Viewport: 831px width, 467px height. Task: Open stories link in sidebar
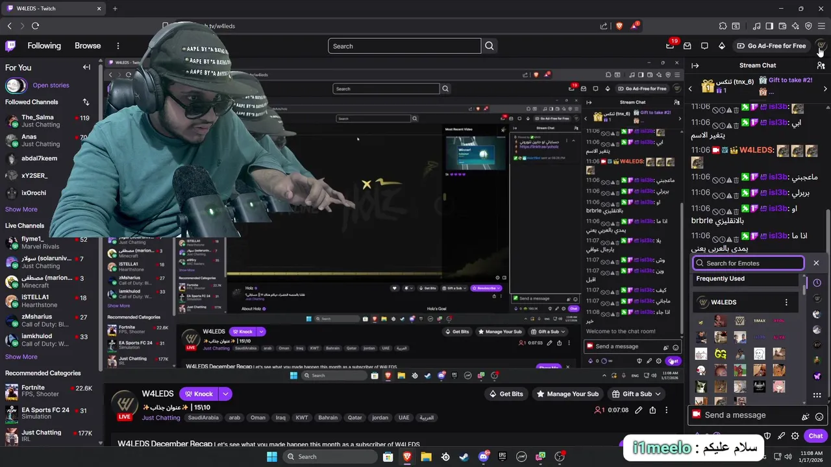click(51, 85)
